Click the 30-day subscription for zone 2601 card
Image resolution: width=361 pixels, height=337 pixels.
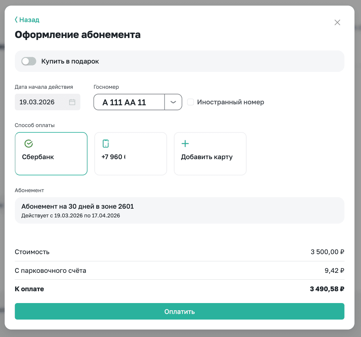pos(180,210)
